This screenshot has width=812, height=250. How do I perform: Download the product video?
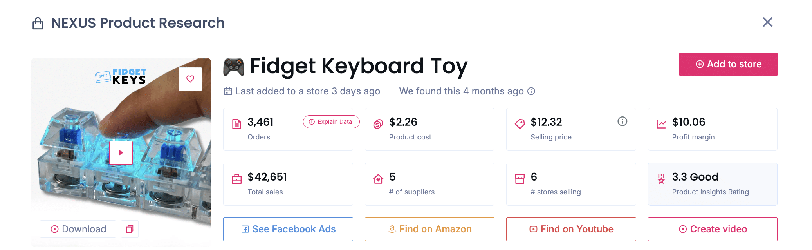(x=78, y=229)
